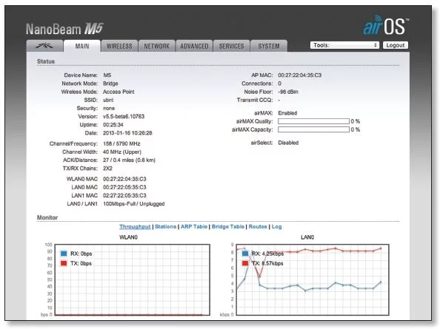Click the airMAX Quality progress bar
440x329 pixels.
[314, 121]
